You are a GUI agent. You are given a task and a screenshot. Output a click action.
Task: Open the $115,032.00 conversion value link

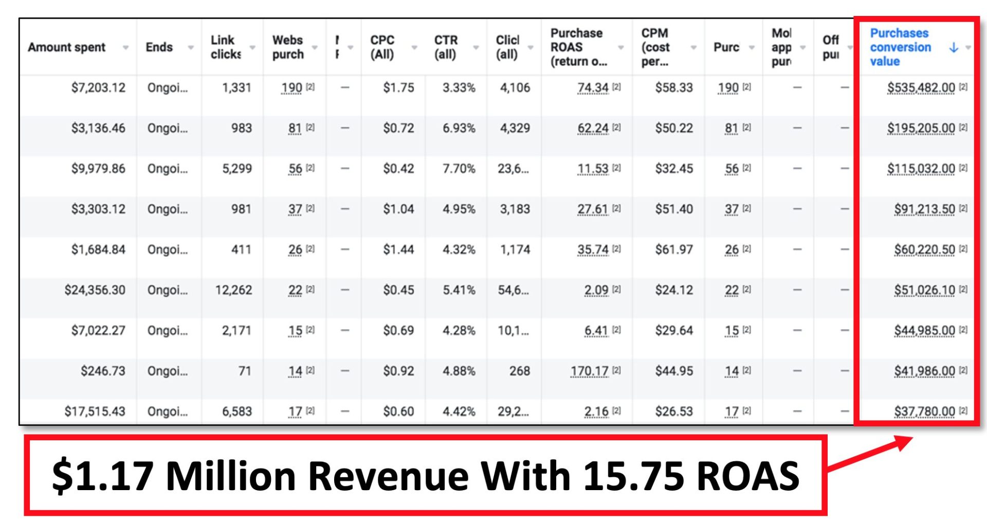pyautogui.click(x=921, y=169)
